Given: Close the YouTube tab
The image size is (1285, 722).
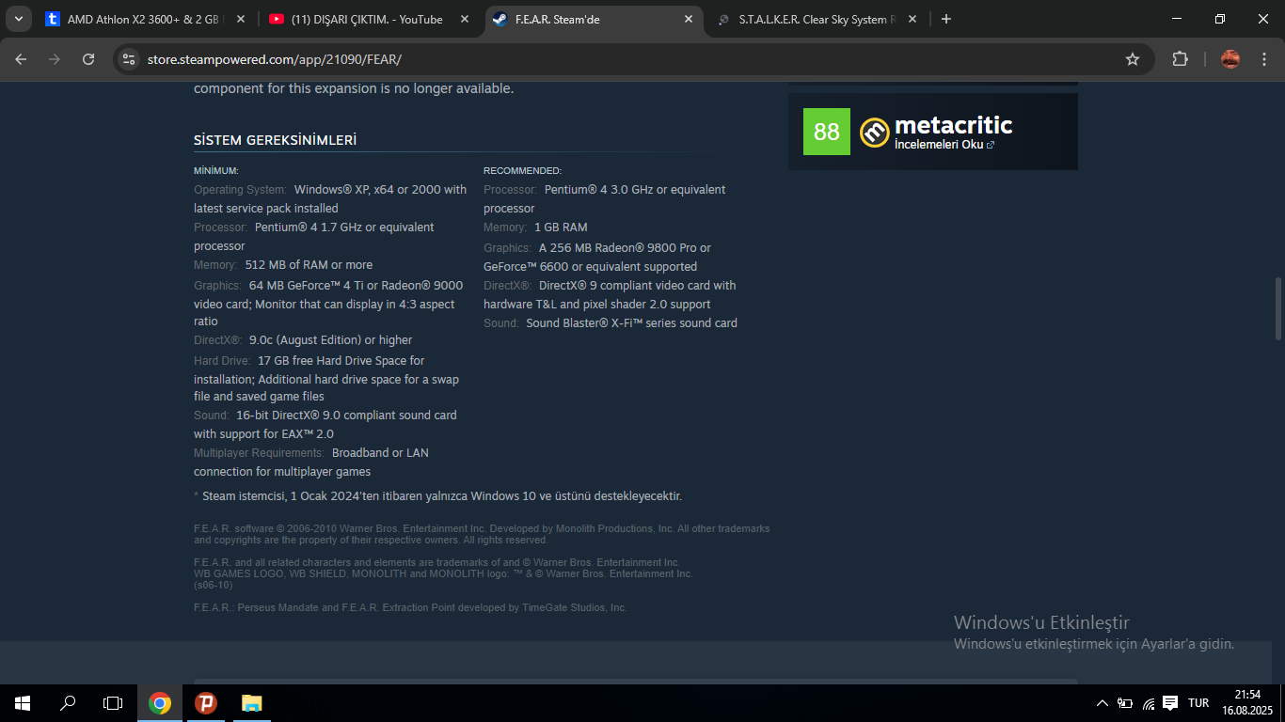Looking at the screenshot, I should coord(466,19).
